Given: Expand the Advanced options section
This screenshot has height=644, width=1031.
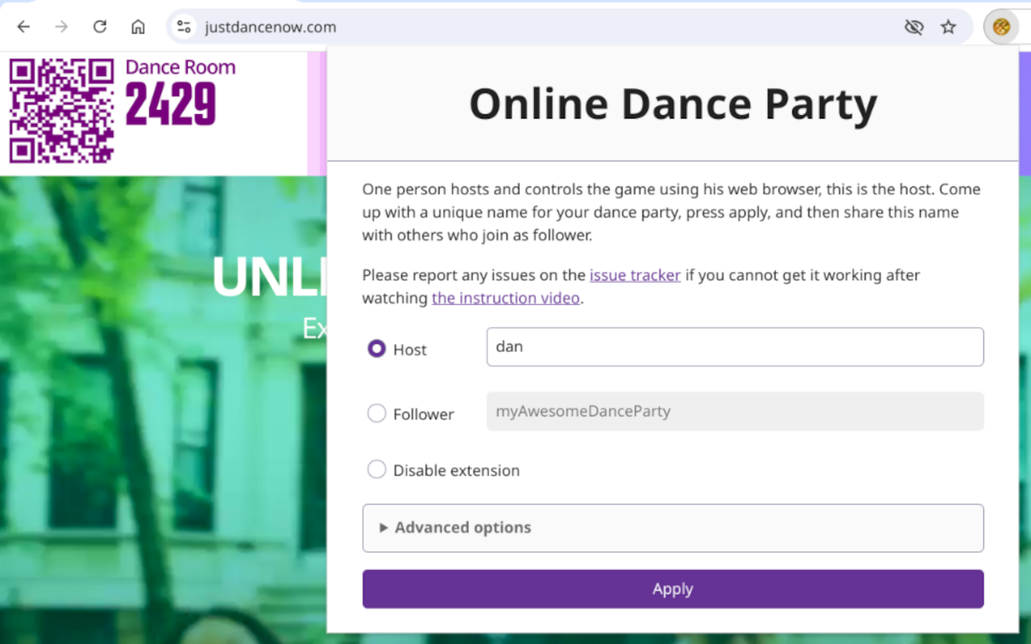Looking at the screenshot, I should [462, 528].
